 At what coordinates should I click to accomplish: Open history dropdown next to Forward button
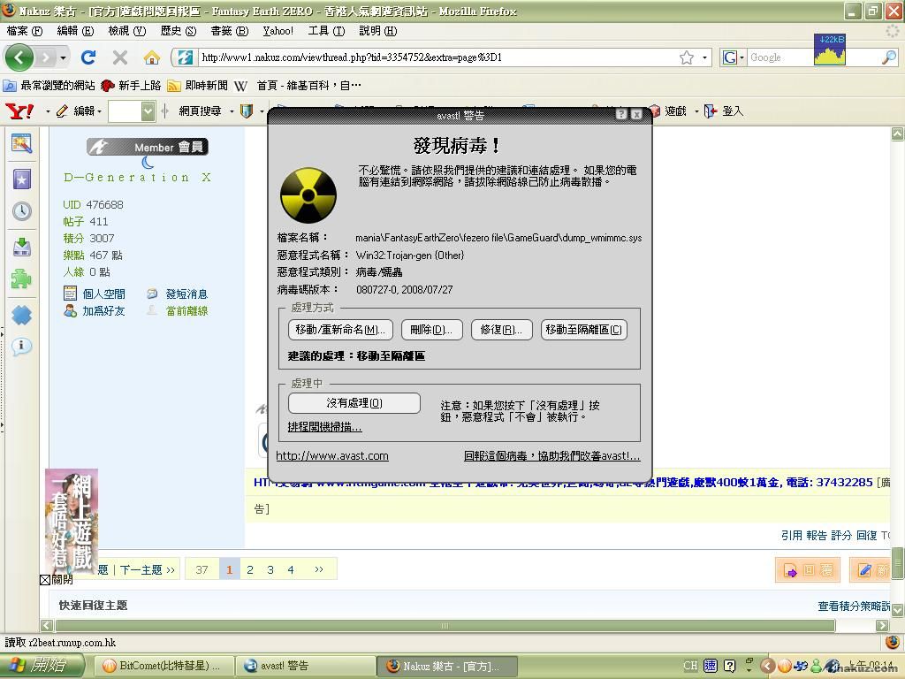pyautogui.click(x=63, y=57)
